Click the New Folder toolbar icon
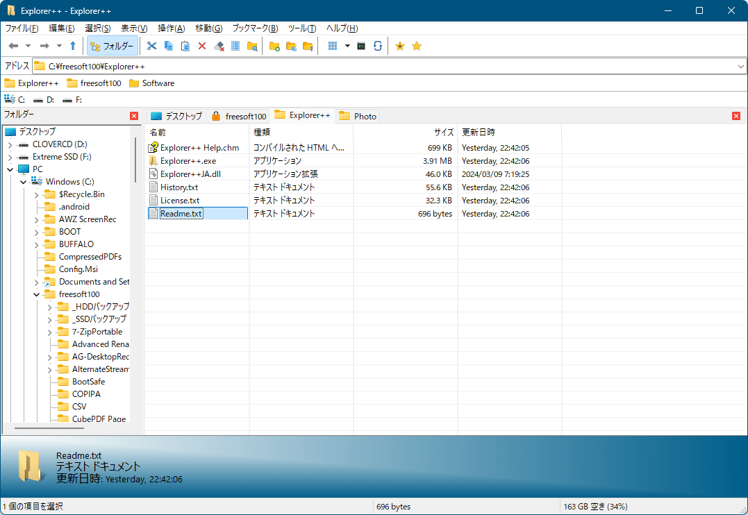Viewport: 748px width, 515px height. click(x=274, y=46)
